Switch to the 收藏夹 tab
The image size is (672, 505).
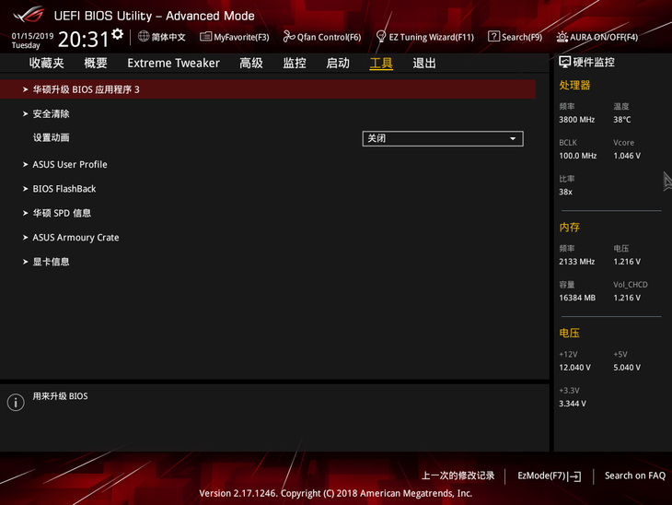tap(47, 63)
